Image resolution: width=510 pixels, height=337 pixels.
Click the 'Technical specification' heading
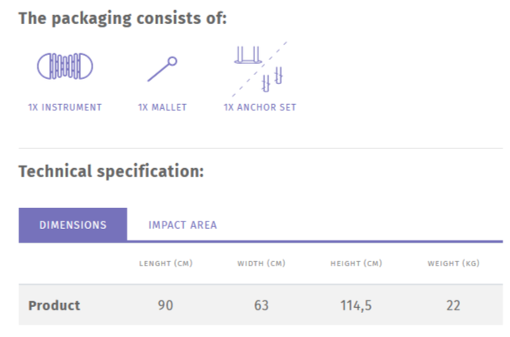coord(111,172)
